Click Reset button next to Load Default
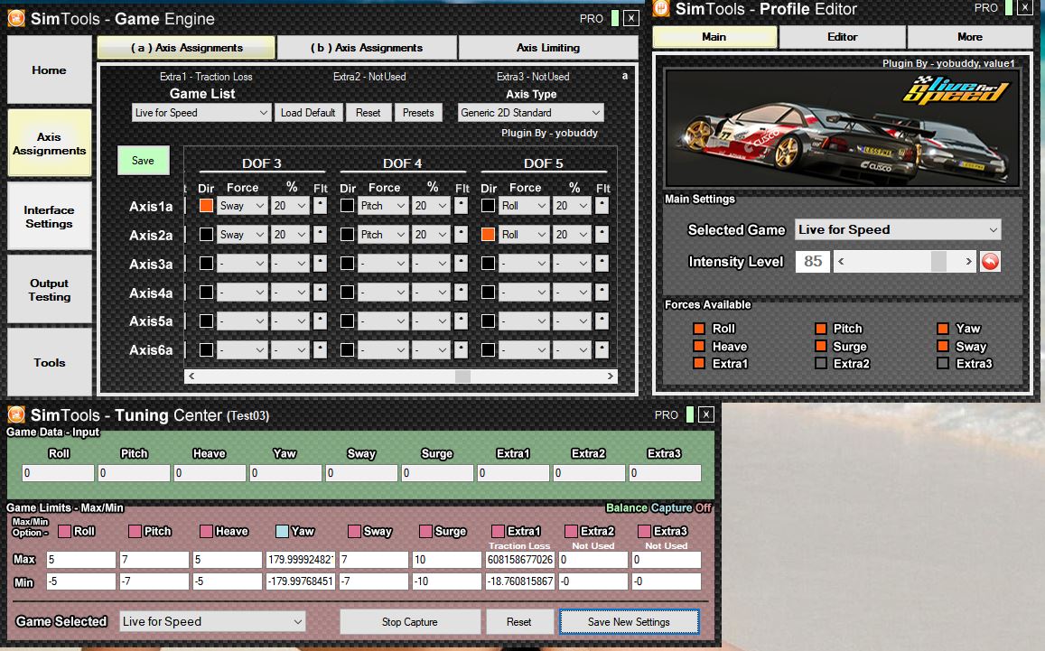The image size is (1045, 651). click(368, 113)
